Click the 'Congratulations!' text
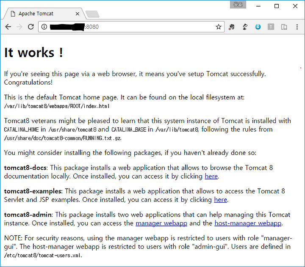305x267 pixels. pos(28,83)
